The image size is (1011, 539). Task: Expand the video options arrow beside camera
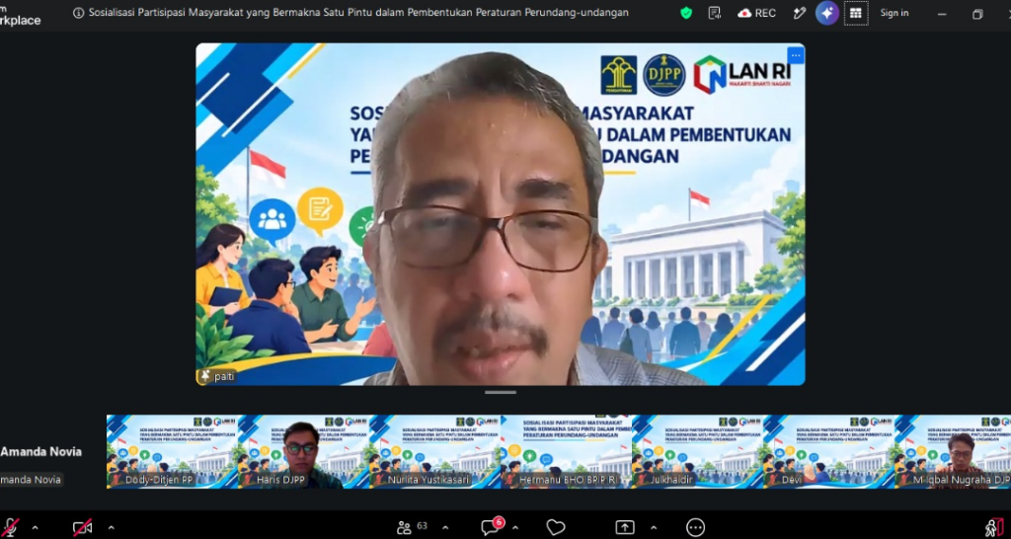coord(111,527)
